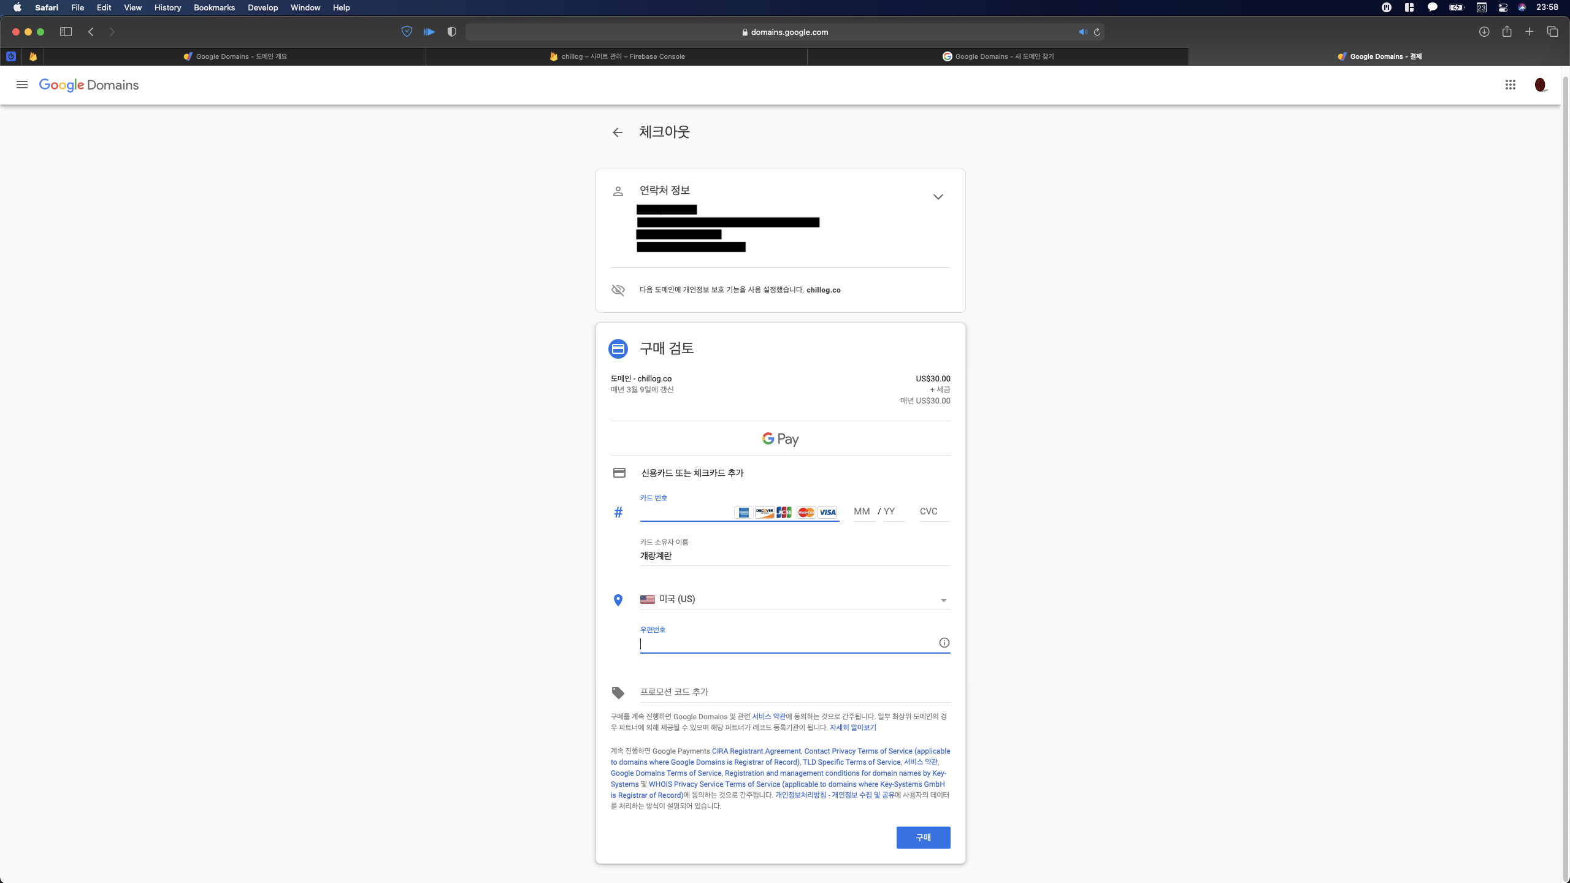Click the privacy protection eye-slash icon
Image resolution: width=1570 pixels, height=883 pixels.
click(x=618, y=290)
